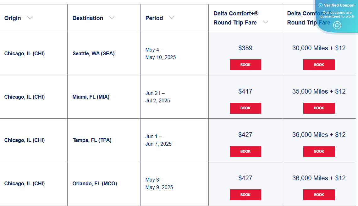This screenshot has height=206, width=358.
Task: Book the Tampa 36,000 Miles + $12 fare
Action: coord(319,151)
